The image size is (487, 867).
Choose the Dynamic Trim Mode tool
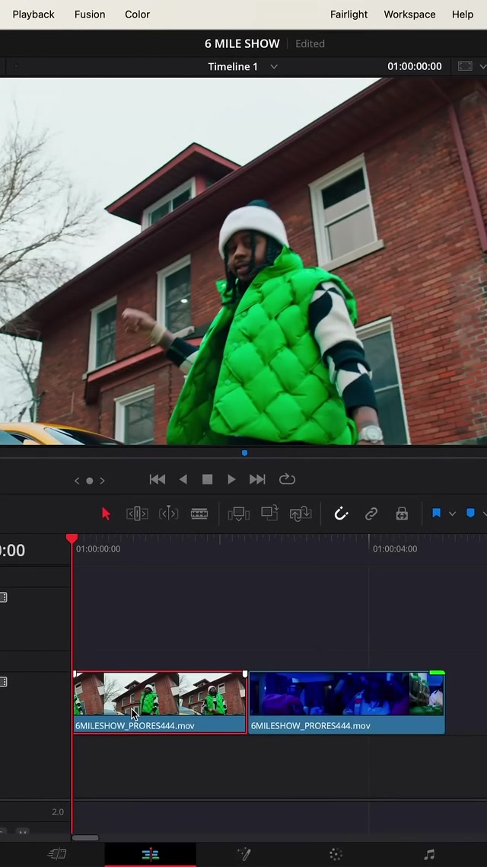point(168,514)
